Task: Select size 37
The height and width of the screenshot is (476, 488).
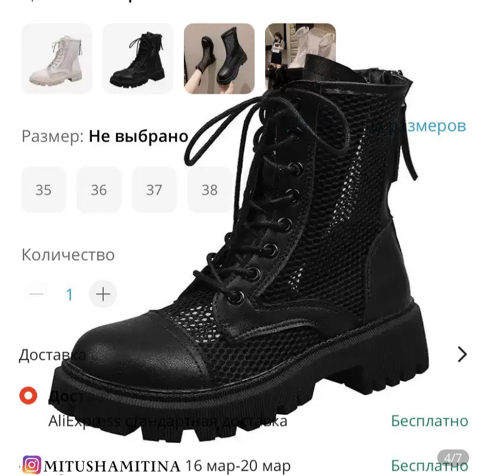Action: coord(154,190)
